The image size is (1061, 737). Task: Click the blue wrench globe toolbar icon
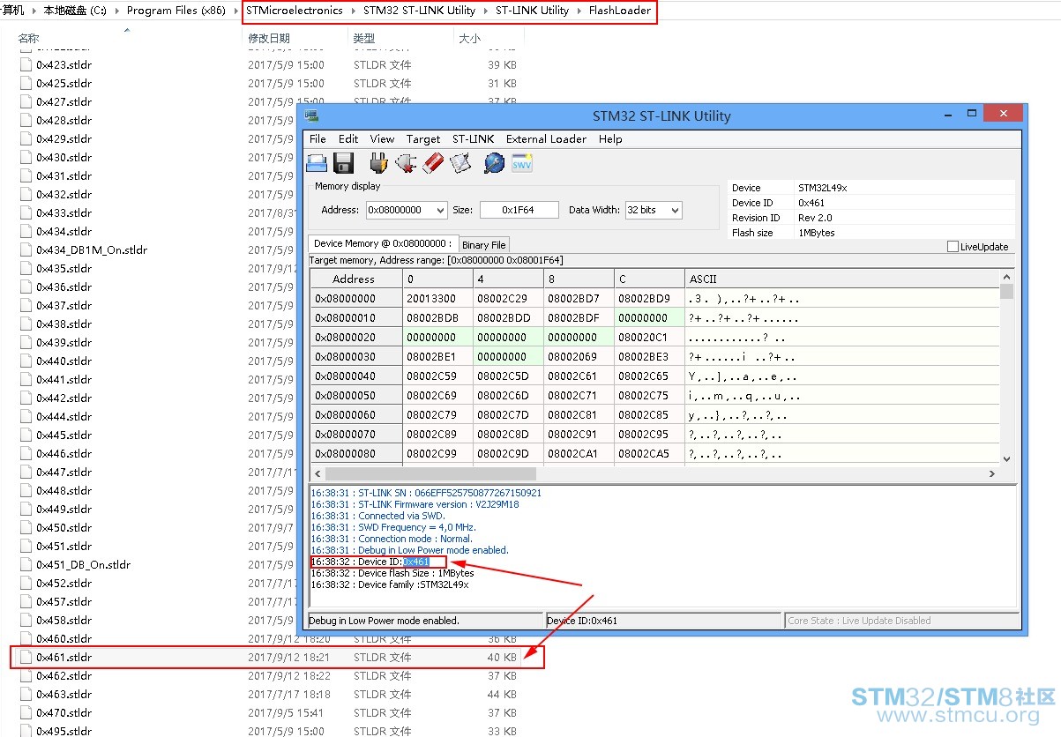point(494,163)
